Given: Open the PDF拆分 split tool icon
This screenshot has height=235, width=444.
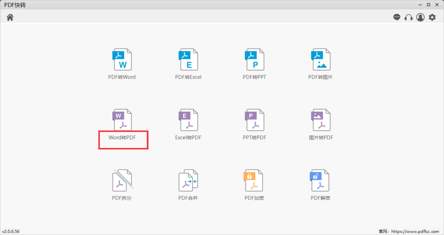Looking at the screenshot, I should point(123,180).
